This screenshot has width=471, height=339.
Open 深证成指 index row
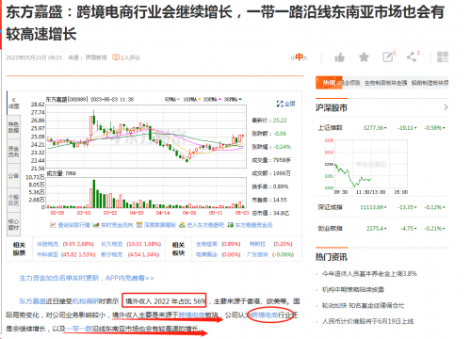pyautogui.click(x=382, y=207)
